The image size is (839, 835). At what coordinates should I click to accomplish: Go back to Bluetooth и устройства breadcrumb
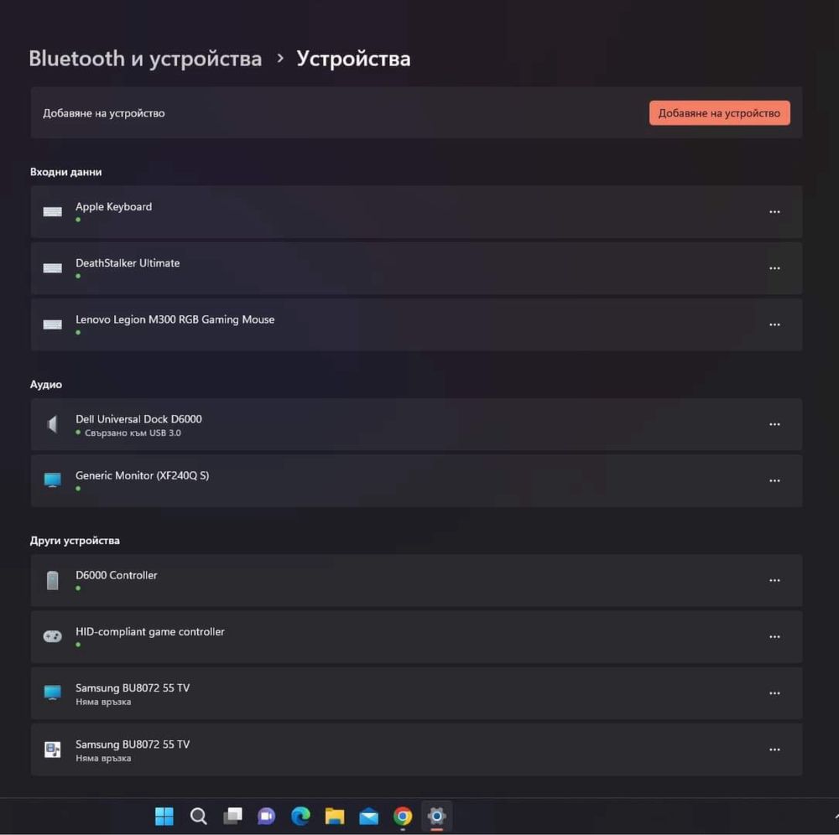pos(145,59)
